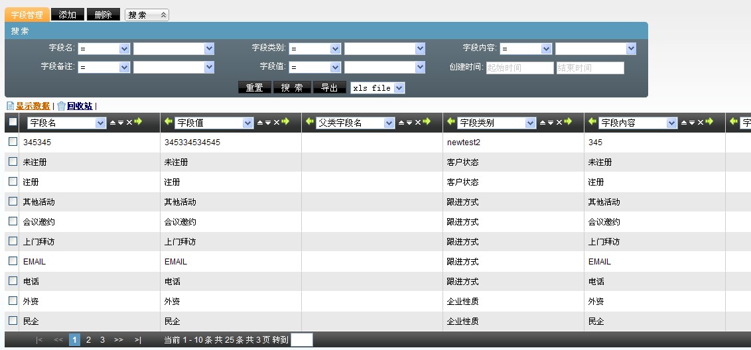Open the xls file export format dropdown

[x=399, y=88]
